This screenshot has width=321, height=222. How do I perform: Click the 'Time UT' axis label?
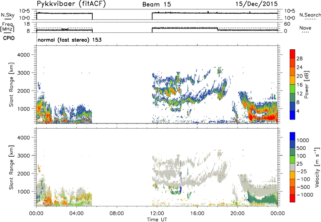(x=157, y=219)
